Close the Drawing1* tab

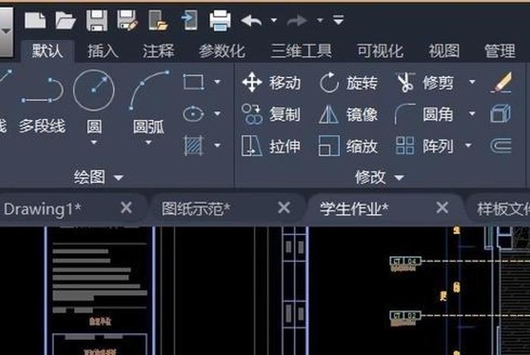pos(126,208)
